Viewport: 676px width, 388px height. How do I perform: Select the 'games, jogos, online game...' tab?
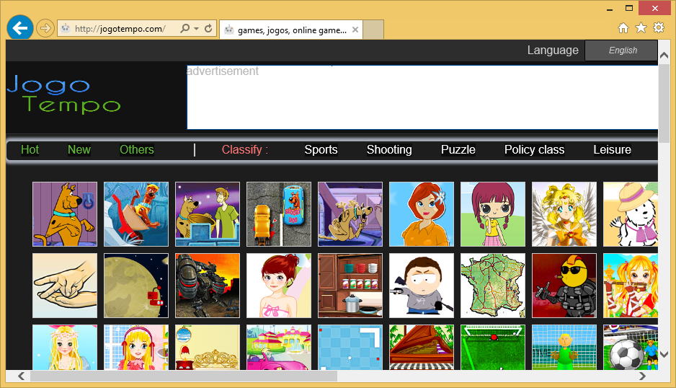coord(291,30)
